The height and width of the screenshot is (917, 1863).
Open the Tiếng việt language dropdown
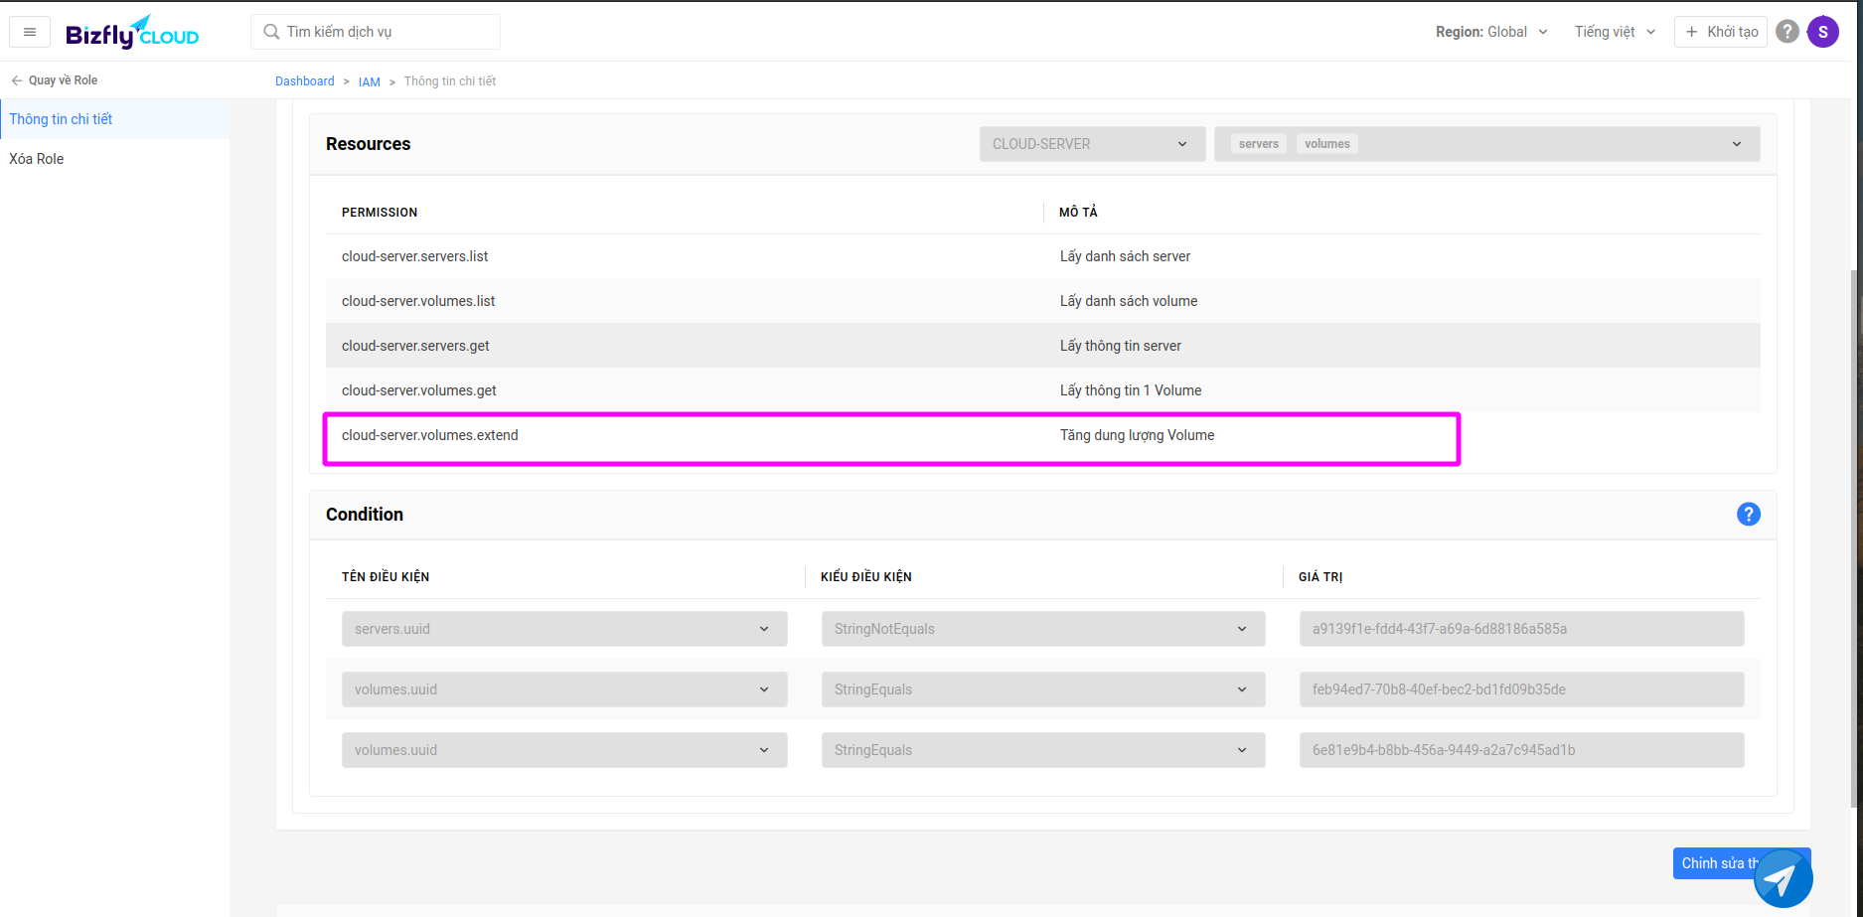(x=1615, y=32)
